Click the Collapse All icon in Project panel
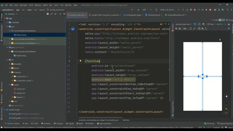233x131 pixels. pos(55,14)
